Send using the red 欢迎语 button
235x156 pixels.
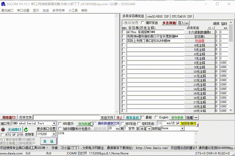[200, 41]
